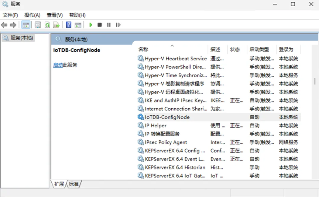The width and height of the screenshot is (319, 197).
Task: Click the stop service square icon
Action: [x=99, y=25]
